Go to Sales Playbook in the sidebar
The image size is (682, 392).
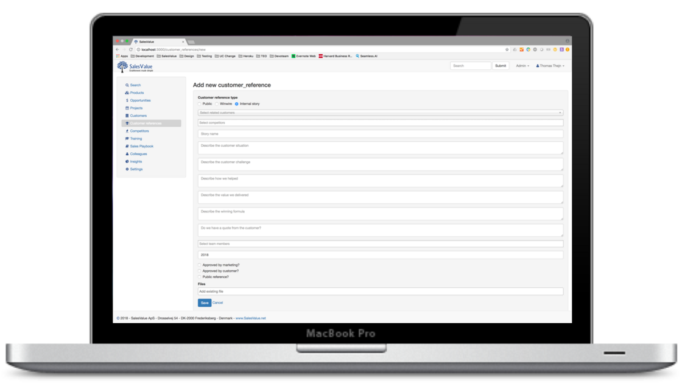(x=141, y=146)
